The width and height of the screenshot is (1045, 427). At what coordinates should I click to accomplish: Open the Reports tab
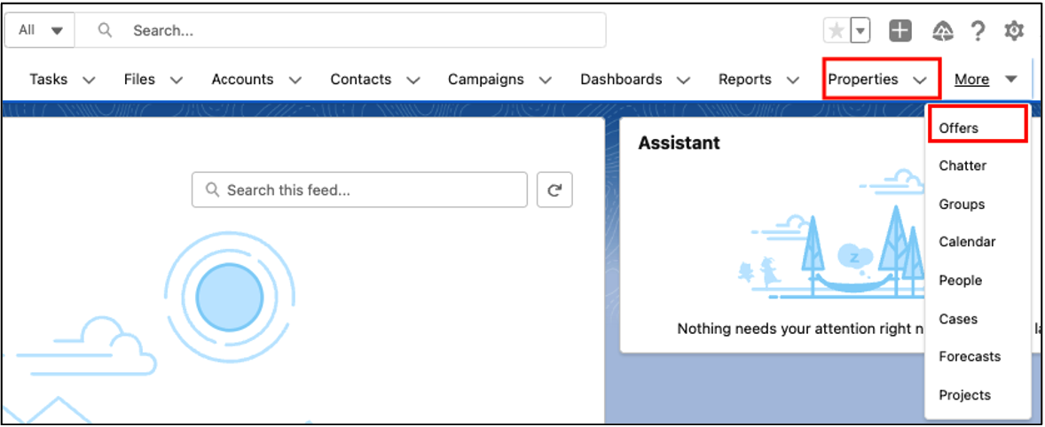(x=745, y=80)
